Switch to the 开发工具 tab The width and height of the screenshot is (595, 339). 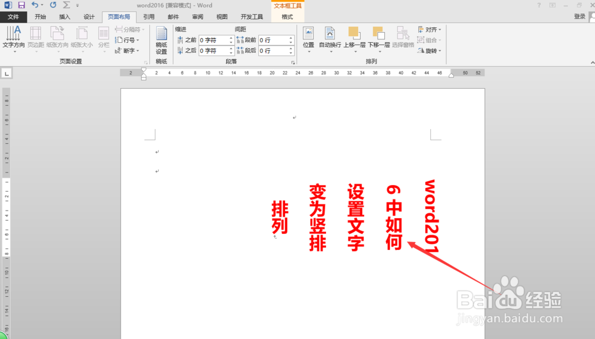pos(252,17)
